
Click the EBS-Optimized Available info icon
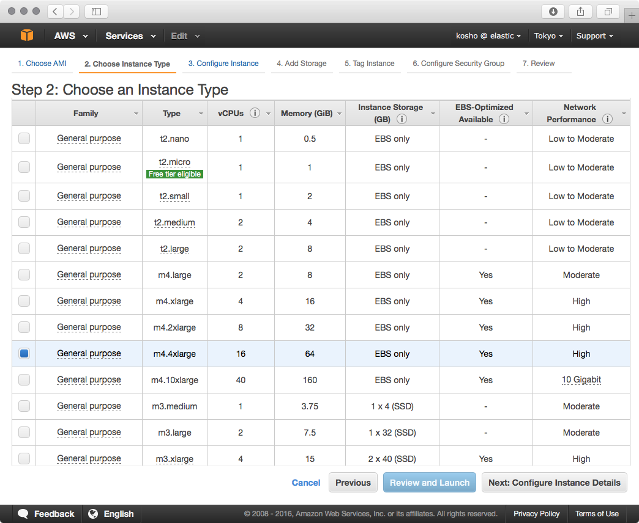[x=504, y=119]
